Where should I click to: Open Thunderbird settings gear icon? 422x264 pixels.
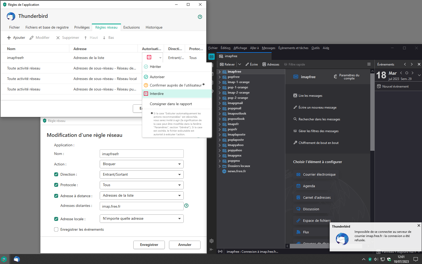[x=212, y=241]
